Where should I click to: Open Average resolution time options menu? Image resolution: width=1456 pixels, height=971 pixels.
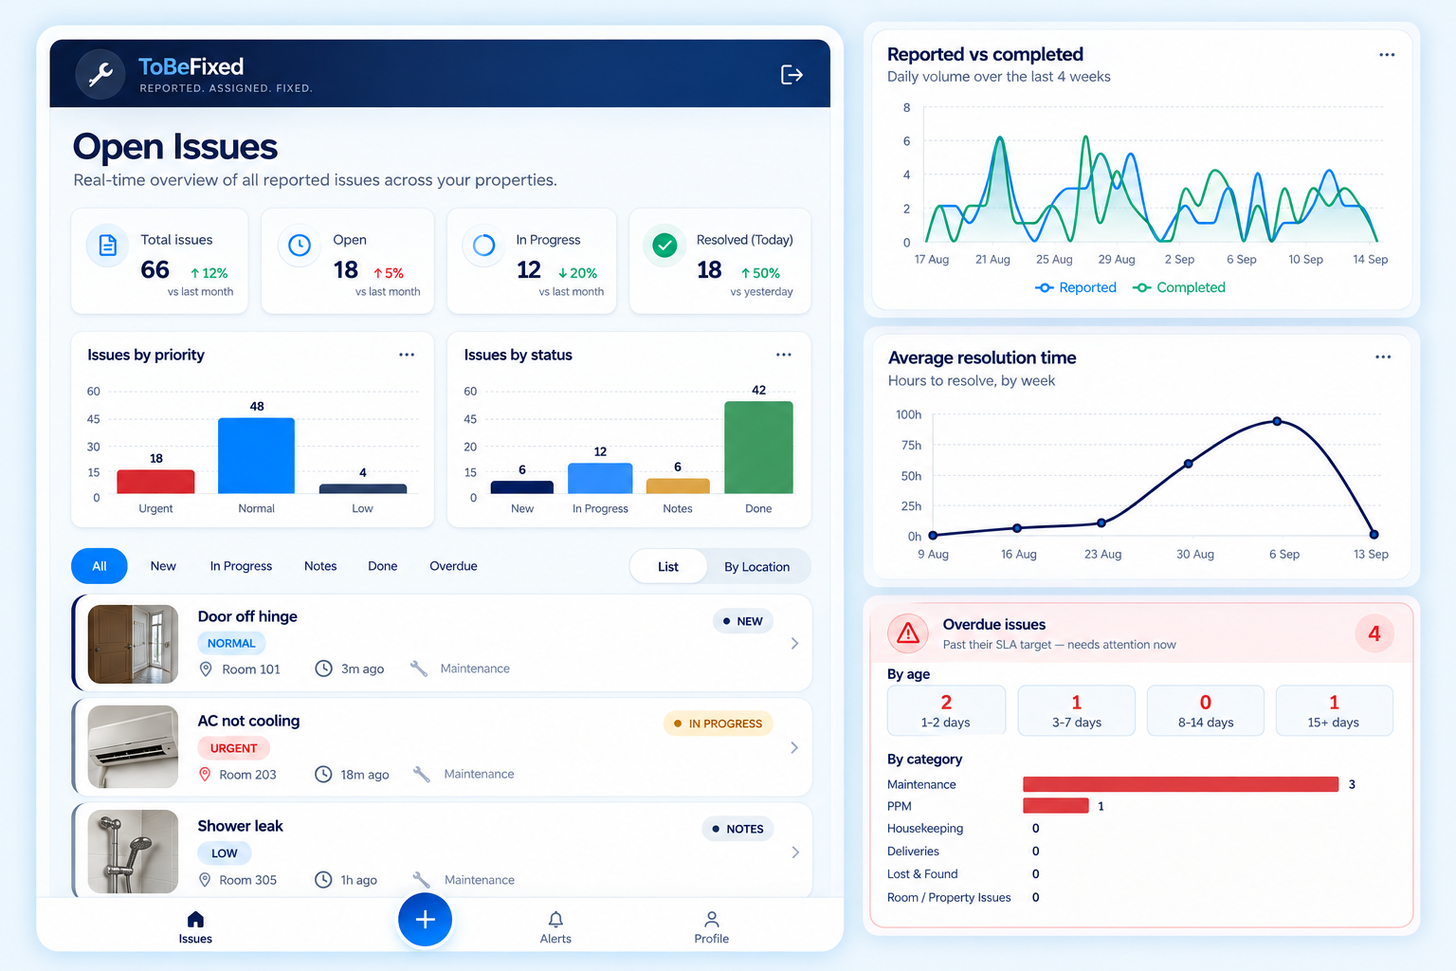point(1383,357)
